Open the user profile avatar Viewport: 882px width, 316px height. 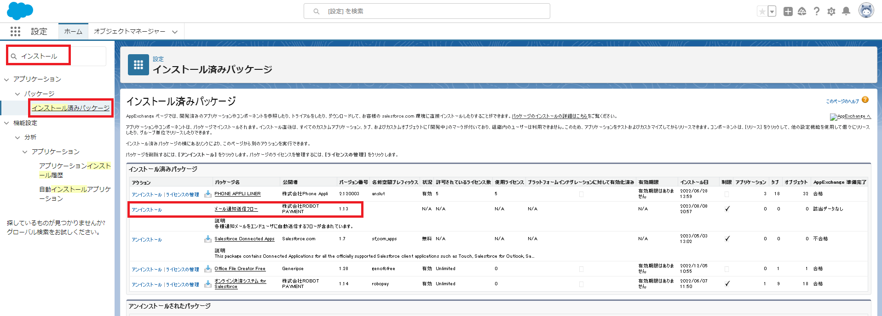click(866, 11)
